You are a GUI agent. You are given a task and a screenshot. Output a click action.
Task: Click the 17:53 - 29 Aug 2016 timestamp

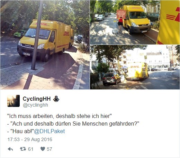(30, 139)
